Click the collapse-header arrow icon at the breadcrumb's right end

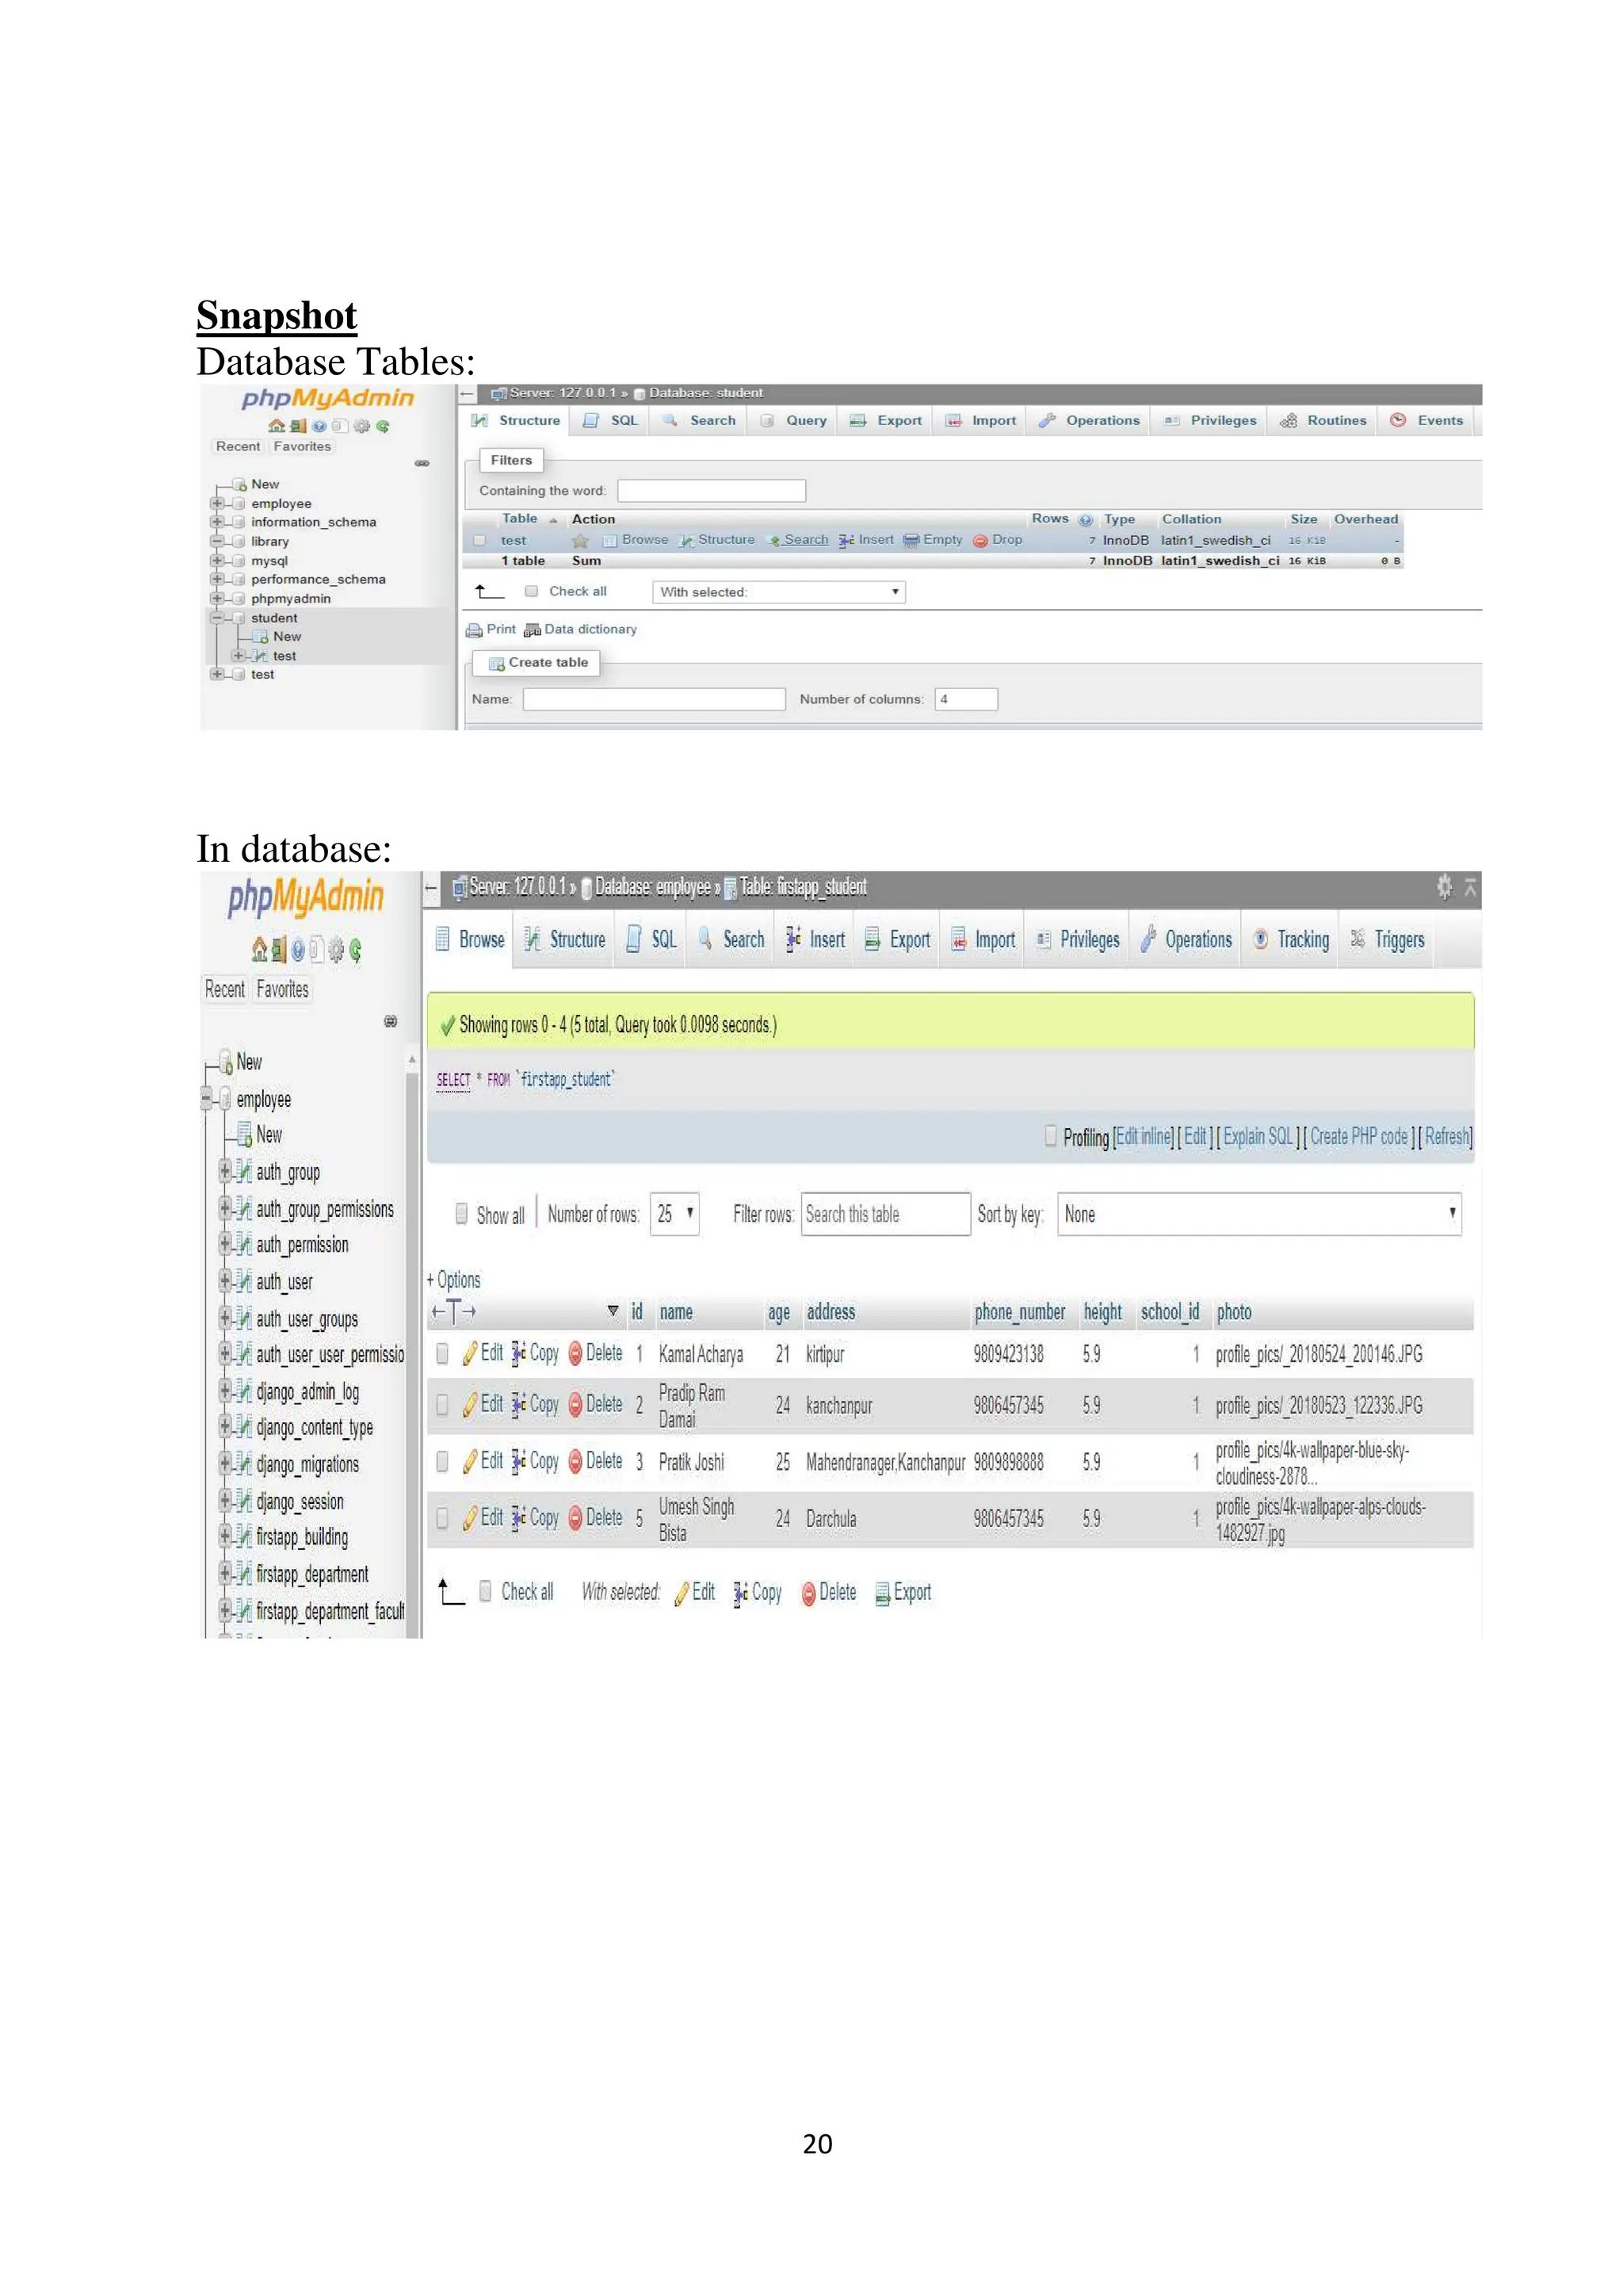[1470, 887]
